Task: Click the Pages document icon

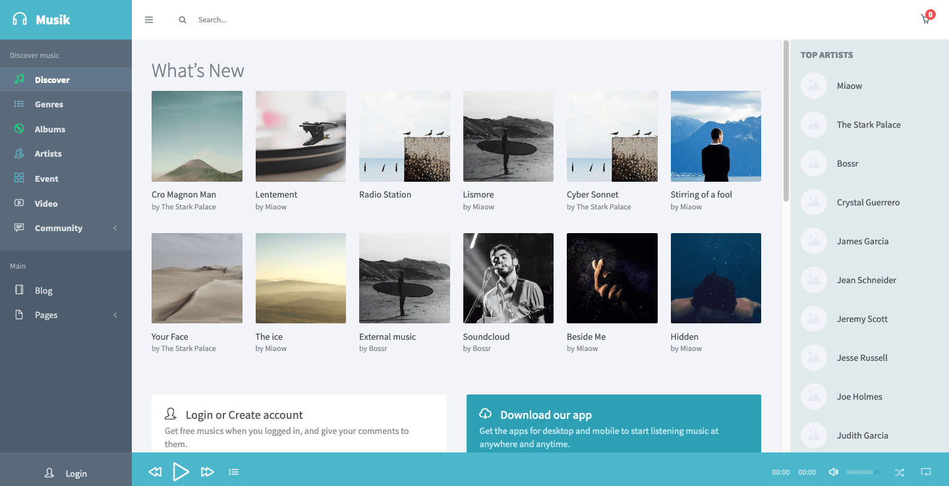Action: [19, 315]
